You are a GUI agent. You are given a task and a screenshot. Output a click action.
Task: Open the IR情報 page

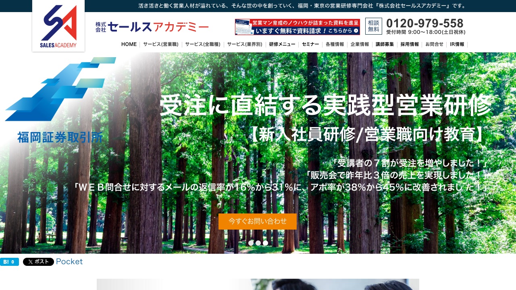(x=457, y=44)
